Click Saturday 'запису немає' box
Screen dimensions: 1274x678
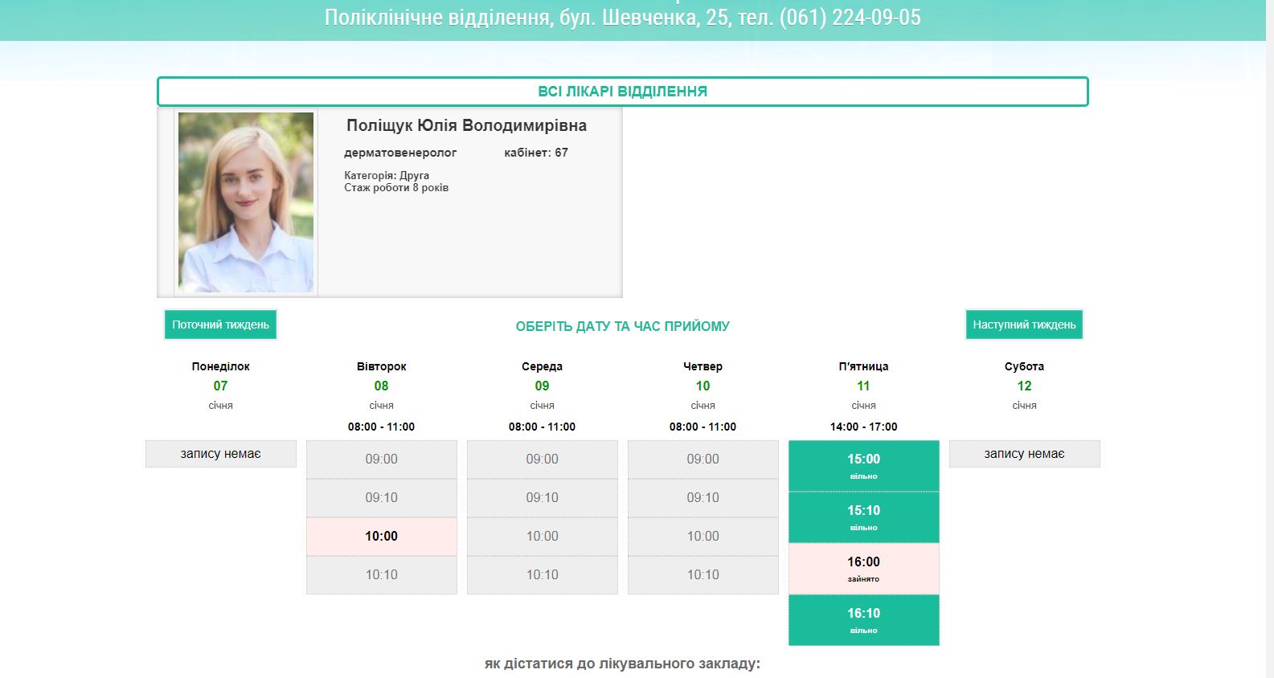click(1024, 454)
